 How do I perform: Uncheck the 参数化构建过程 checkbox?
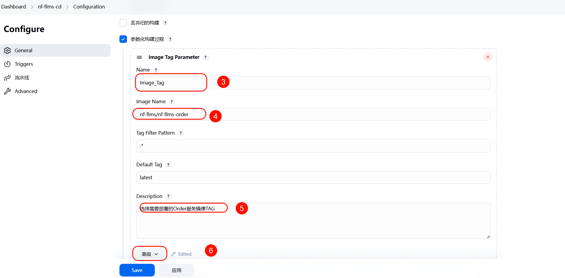point(123,39)
